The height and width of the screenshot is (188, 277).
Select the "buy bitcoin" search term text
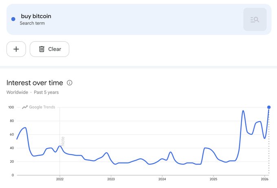click(x=36, y=16)
